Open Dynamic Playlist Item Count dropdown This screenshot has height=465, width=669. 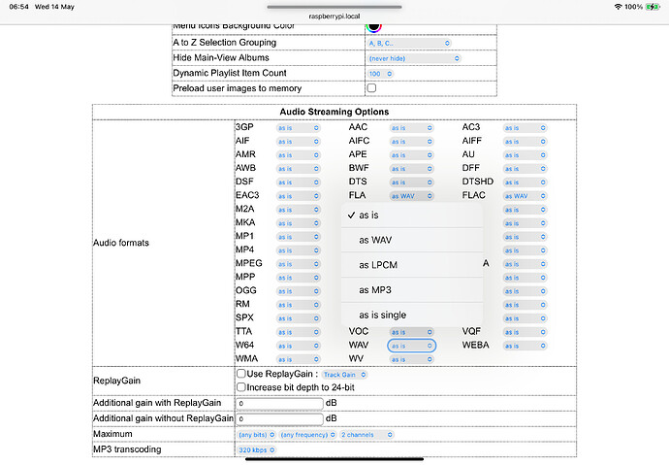[380, 74]
